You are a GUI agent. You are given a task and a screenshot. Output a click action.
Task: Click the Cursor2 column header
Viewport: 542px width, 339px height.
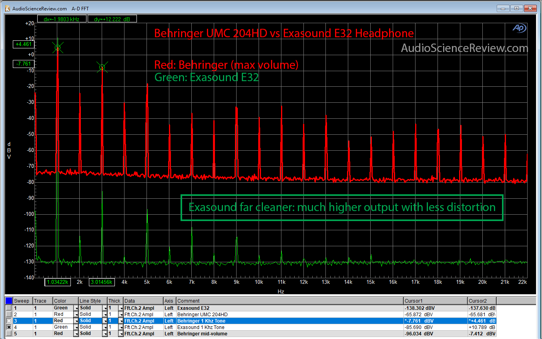[482, 301]
